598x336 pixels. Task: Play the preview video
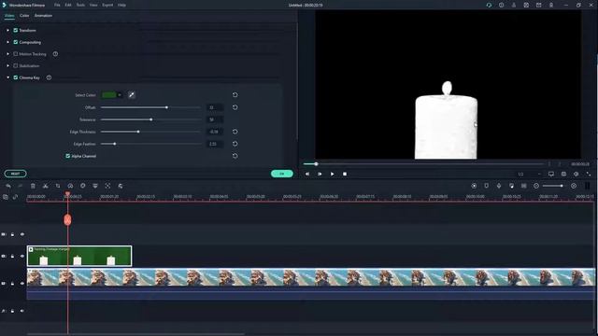click(333, 175)
